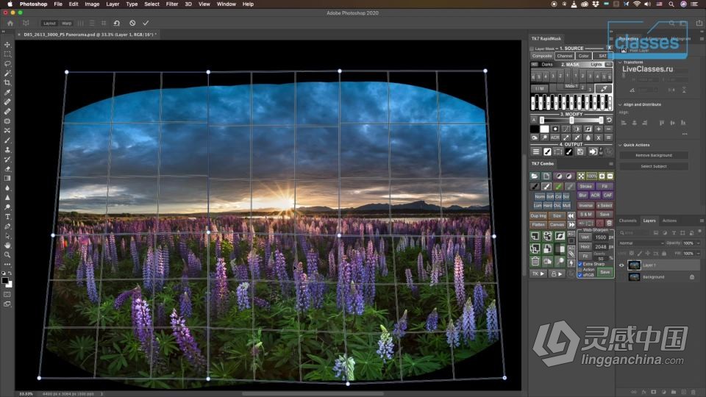The image size is (706, 397).
Task: Pick the Zoom tool magnifier
Action: click(7, 254)
